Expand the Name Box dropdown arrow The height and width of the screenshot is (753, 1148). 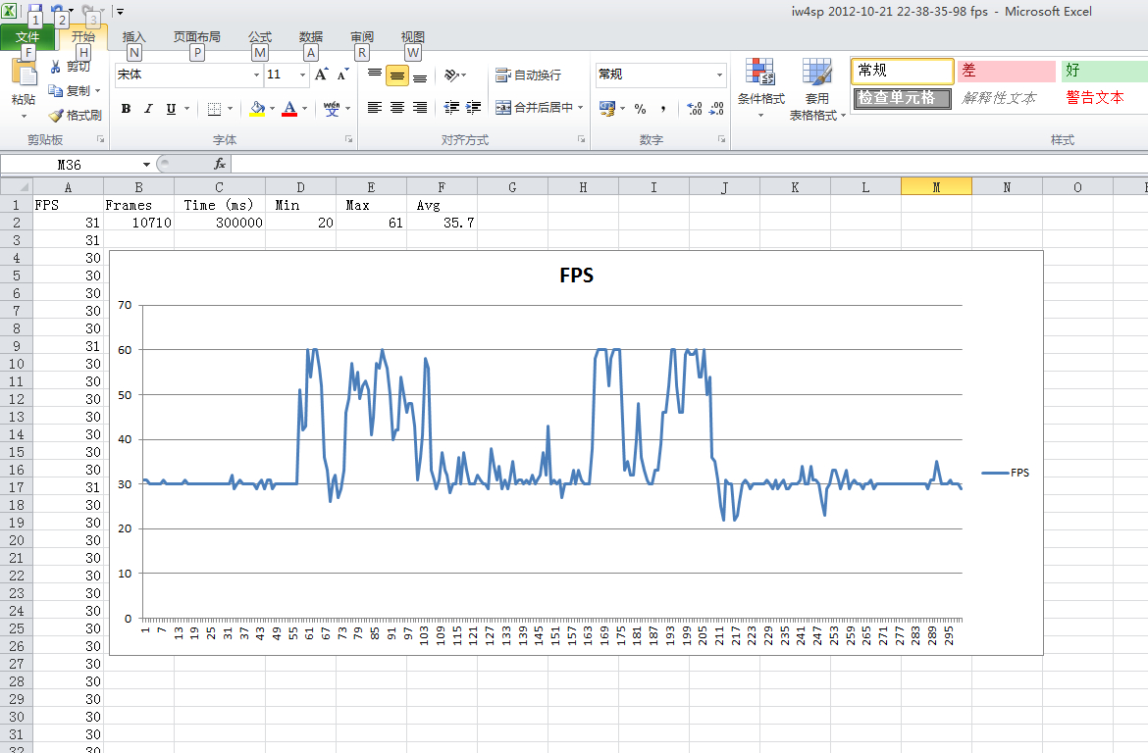point(146,165)
